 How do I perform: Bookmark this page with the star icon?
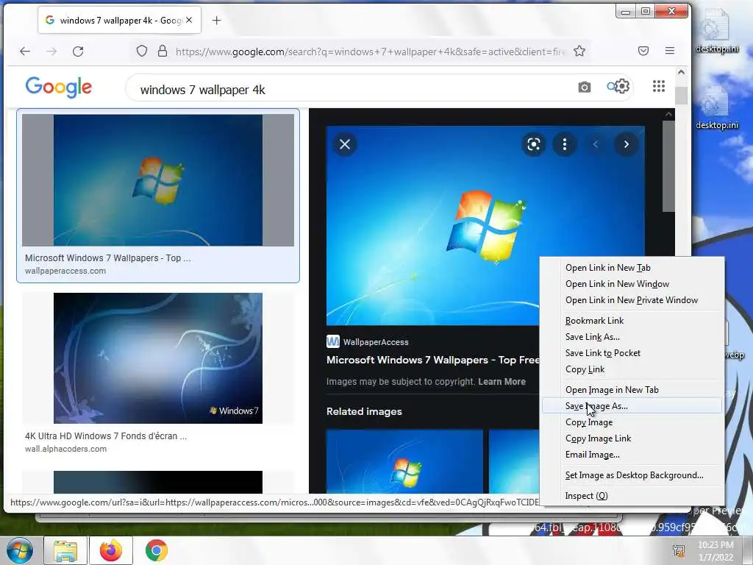pyautogui.click(x=579, y=51)
